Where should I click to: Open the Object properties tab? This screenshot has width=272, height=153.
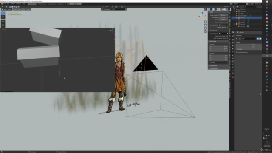point(233,56)
